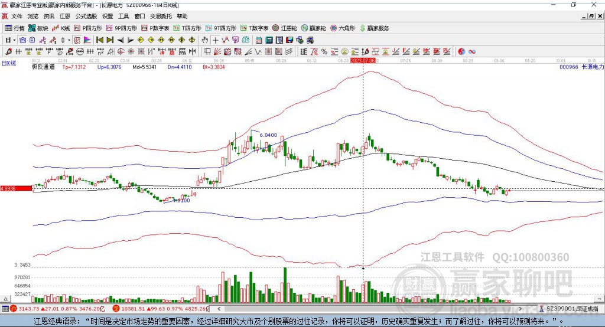Open the calendar icon in toolbar

[259, 40]
